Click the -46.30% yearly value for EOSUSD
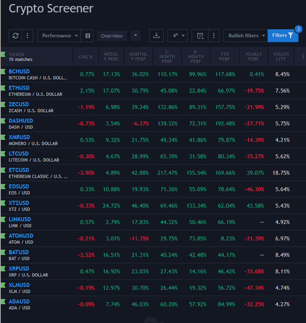 point(254,190)
